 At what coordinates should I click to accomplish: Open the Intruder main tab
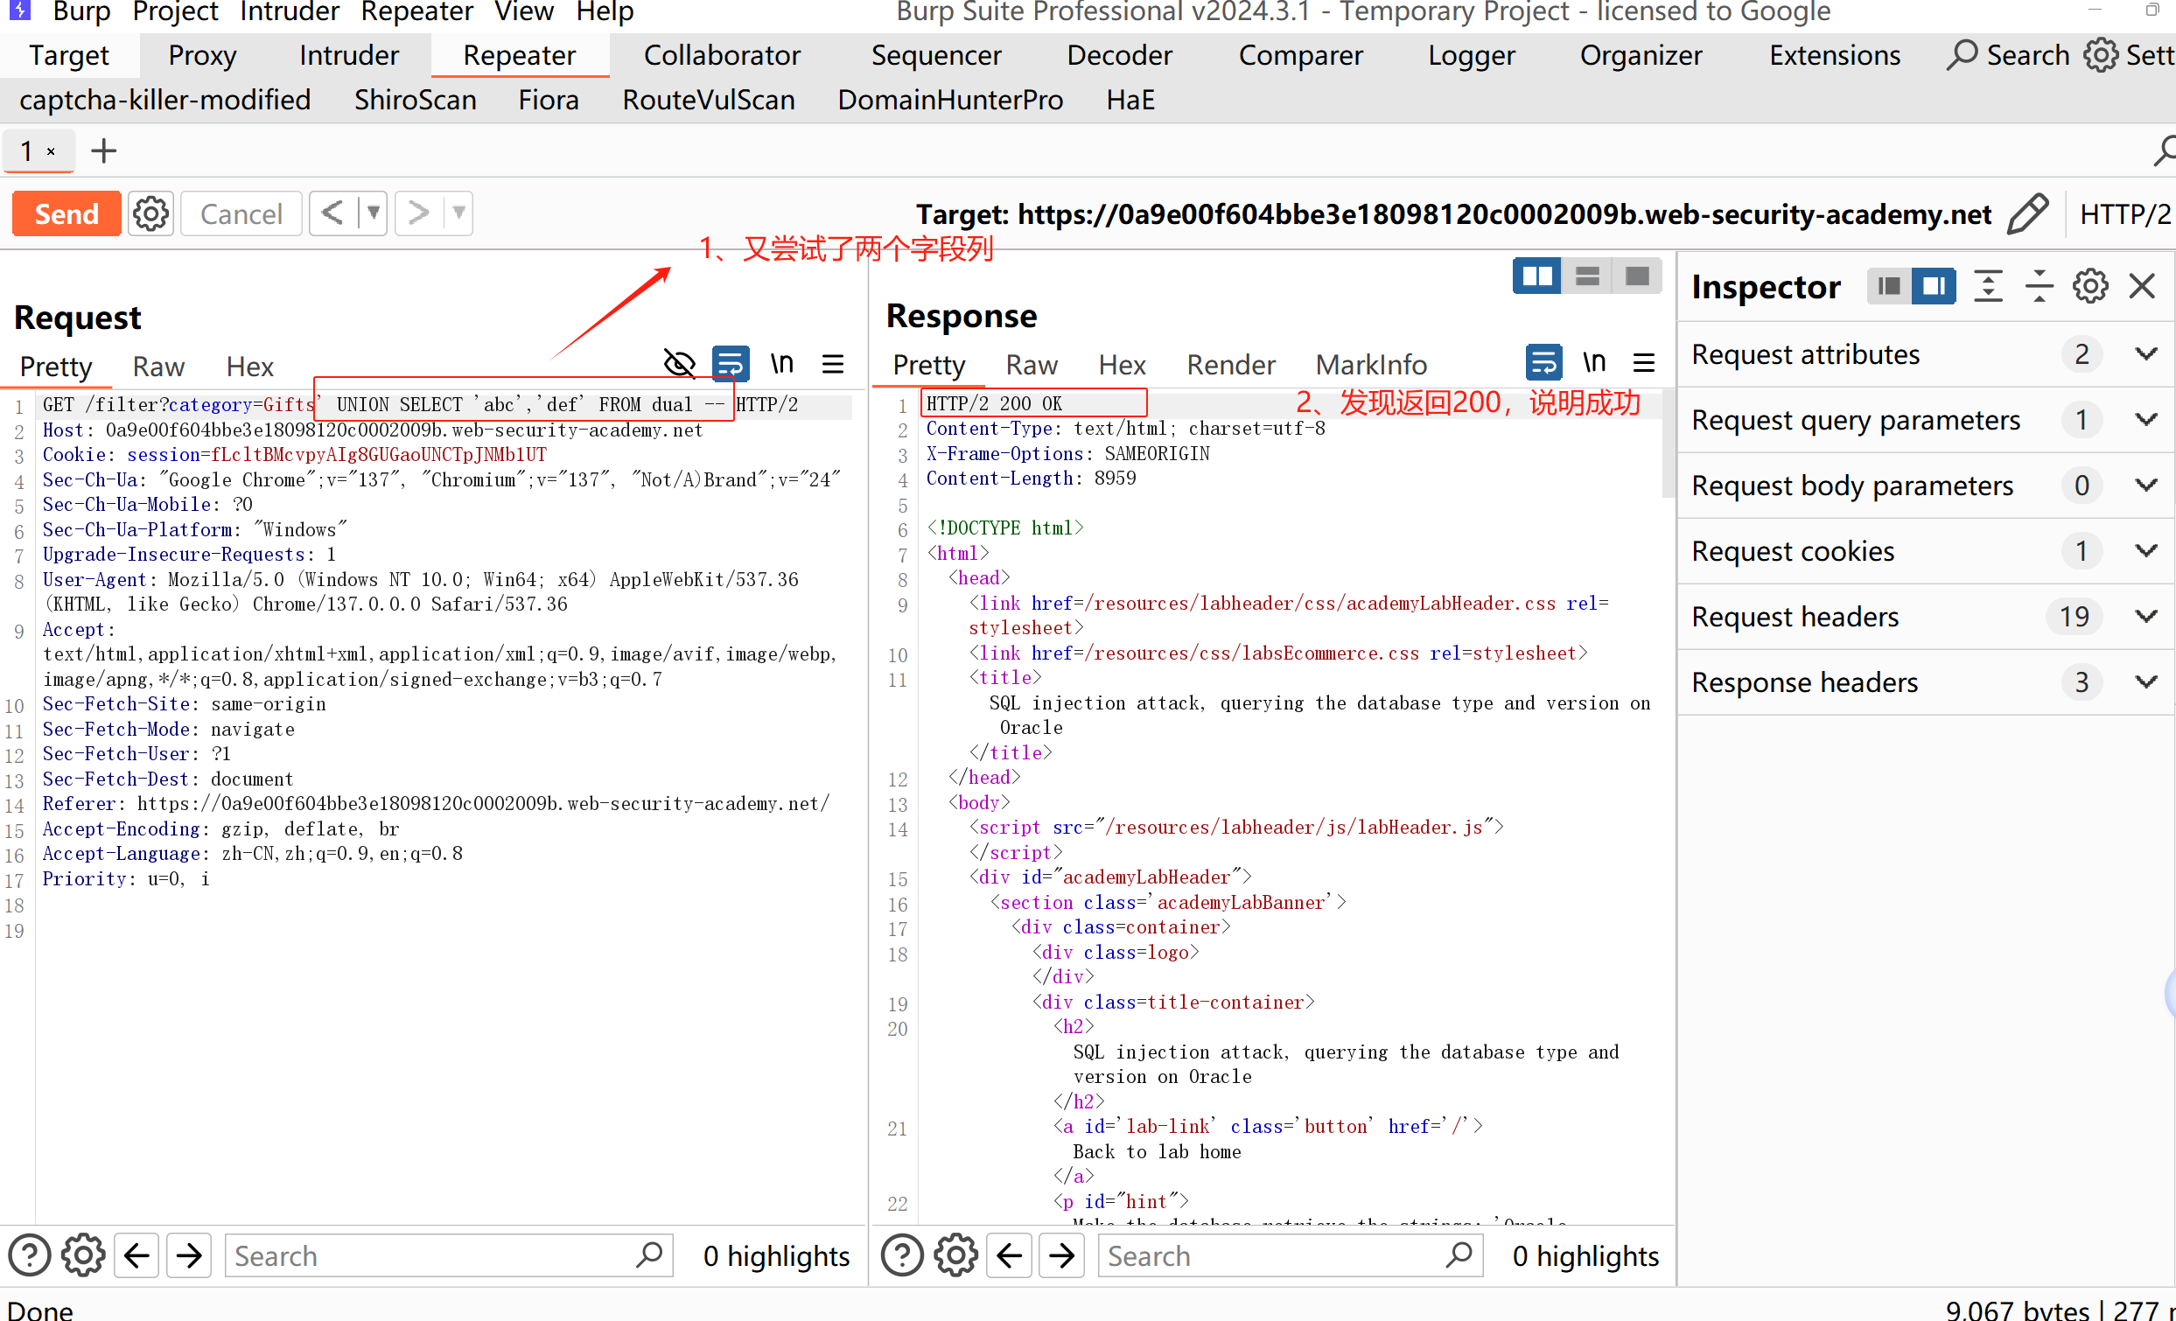(349, 56)
